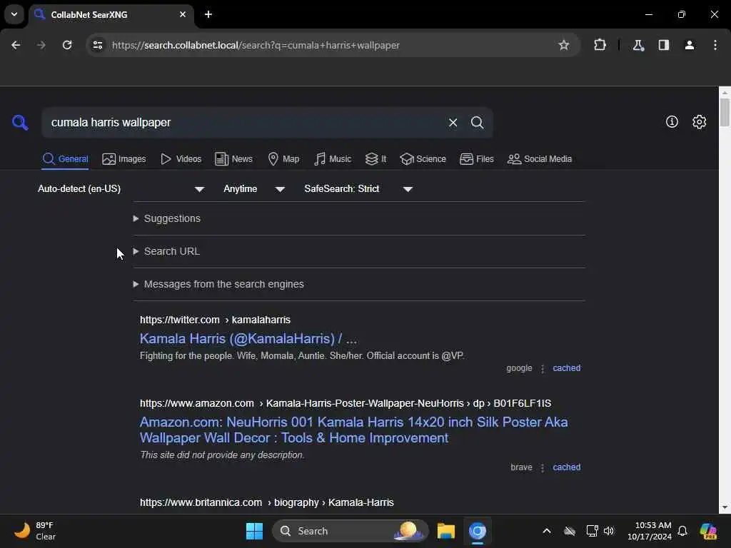Click the browser forward arrow
Image resolution: width=731 pixels, height=548 pixels.
tap(41, 45)
